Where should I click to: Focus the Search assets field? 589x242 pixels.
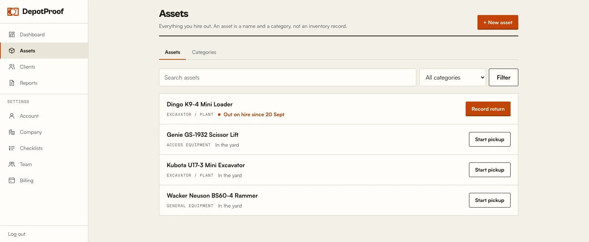tap(288, 77)
